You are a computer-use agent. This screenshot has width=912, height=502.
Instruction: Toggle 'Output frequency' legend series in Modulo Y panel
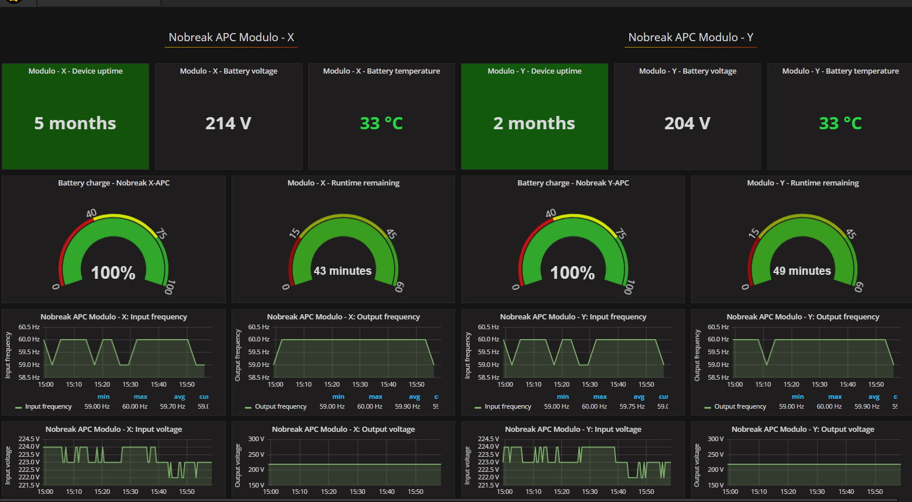740,406
